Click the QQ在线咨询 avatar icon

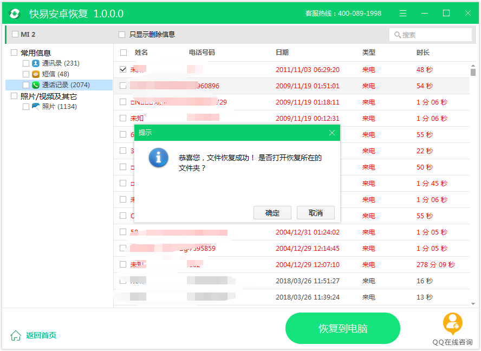tap(452, 324)
